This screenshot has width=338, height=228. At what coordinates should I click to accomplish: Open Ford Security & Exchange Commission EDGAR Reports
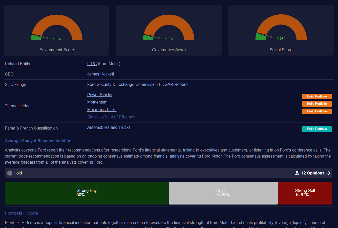tap(138, 85)
